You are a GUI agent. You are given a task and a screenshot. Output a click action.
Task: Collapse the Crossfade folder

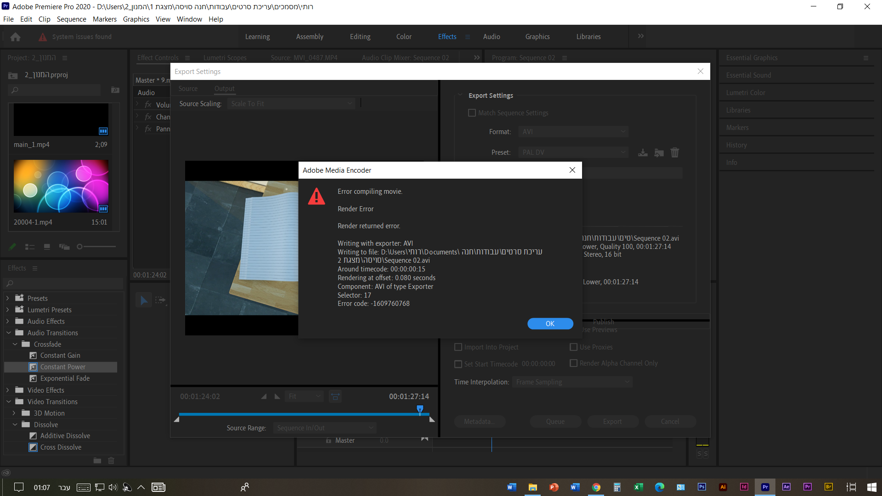(15, 344)
